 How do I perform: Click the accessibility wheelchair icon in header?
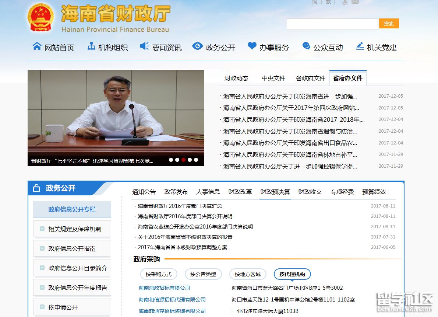point(345,3)
